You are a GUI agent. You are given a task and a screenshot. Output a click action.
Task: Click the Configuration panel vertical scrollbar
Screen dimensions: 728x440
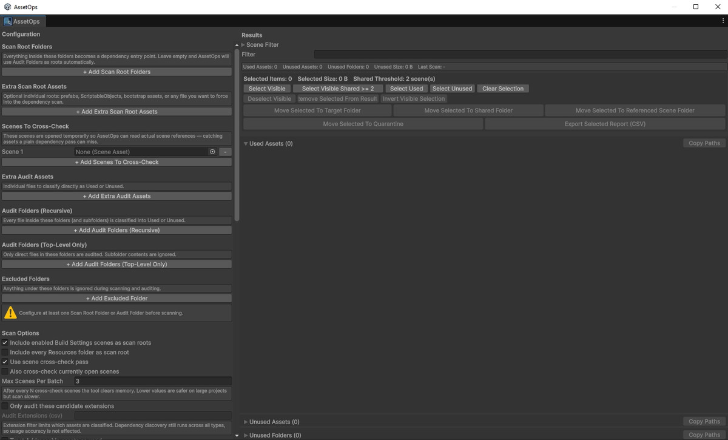(x=237, y=135)
